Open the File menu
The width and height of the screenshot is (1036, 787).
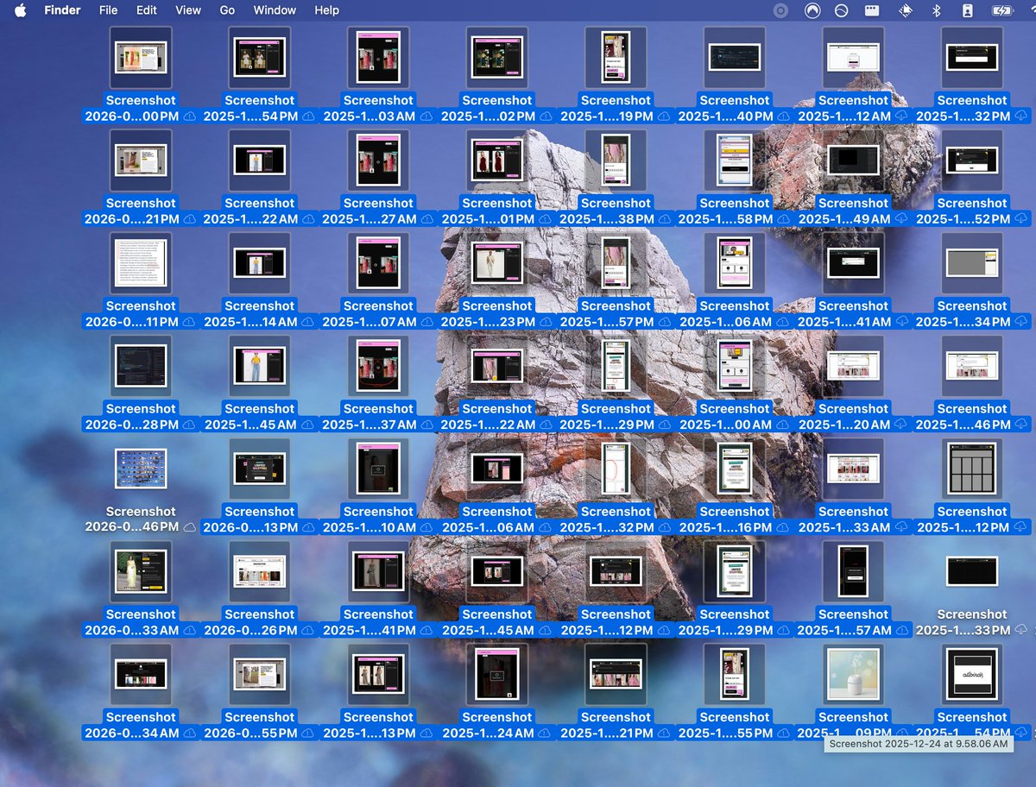(x=108, y=10)
